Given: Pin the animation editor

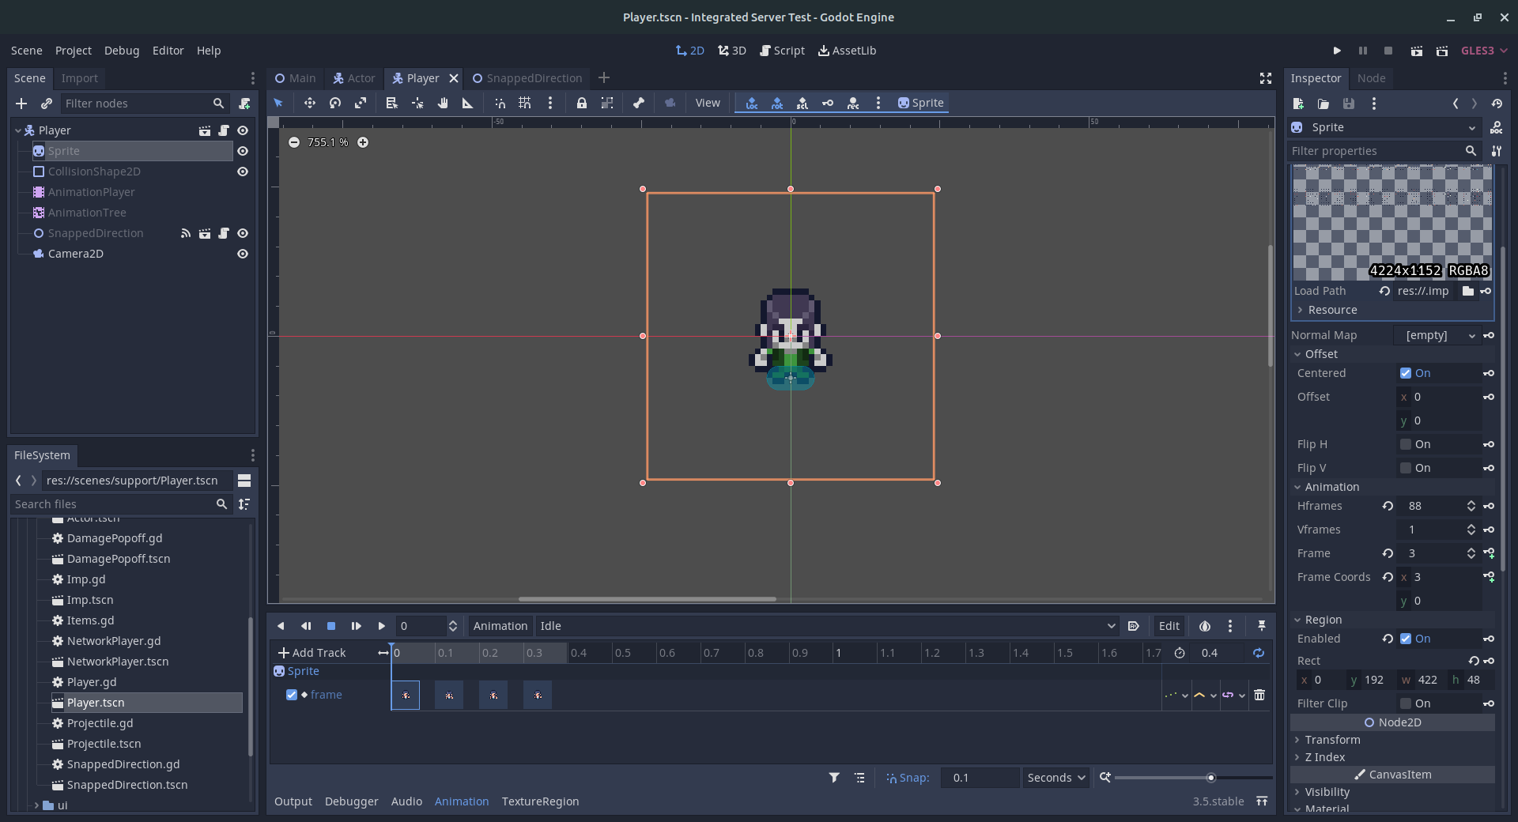Looking at the screenshot, I should [1262, 626].
